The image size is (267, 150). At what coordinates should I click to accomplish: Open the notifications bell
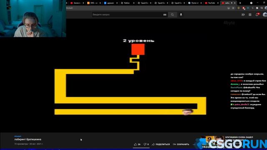tap(257, 15)
